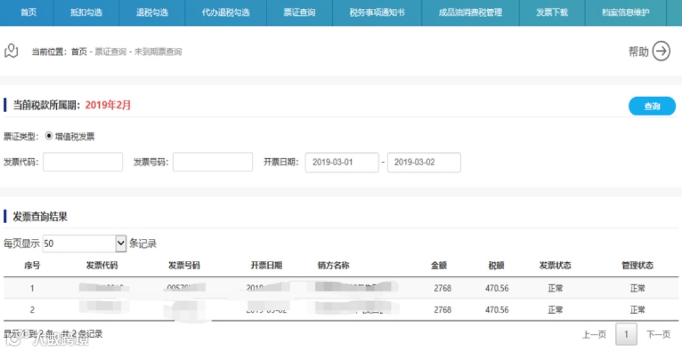682x351 pixels.
Task: Click the 金额 column header
Action: pyautogui.click(x=439, y=265)
